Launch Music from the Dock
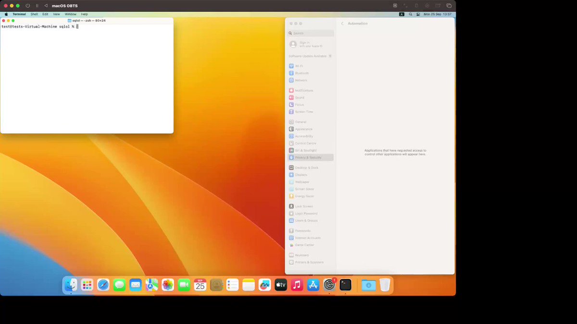The width and height of the screenshot is (577, 324). pos(297,285)
